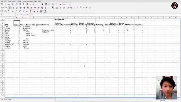Click the Odoo cell

[x=9, y=27]
